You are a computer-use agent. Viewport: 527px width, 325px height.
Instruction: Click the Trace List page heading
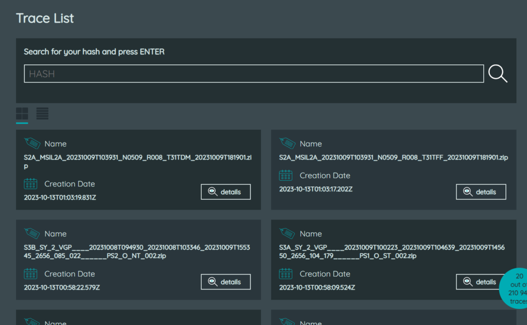point(45,19)
